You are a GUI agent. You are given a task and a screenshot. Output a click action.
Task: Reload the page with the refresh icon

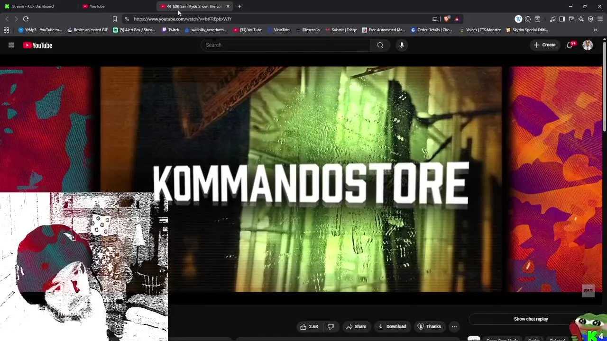click(26, 19)
